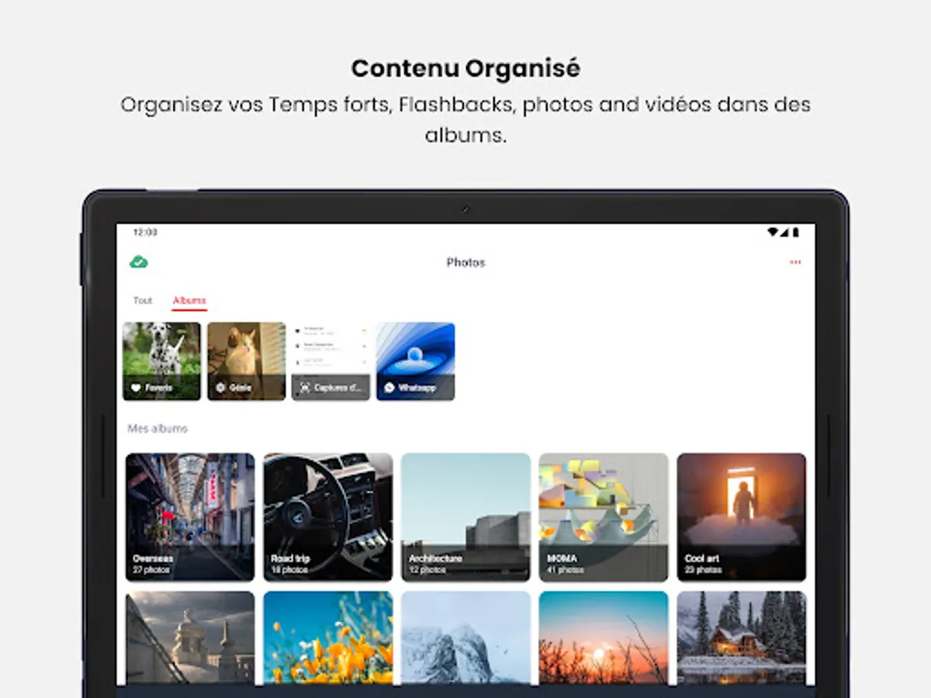Click the screenshot capture icon on Captures album
Image resolution: width=931 pixels, height=698 pixels.
[305, 388]
